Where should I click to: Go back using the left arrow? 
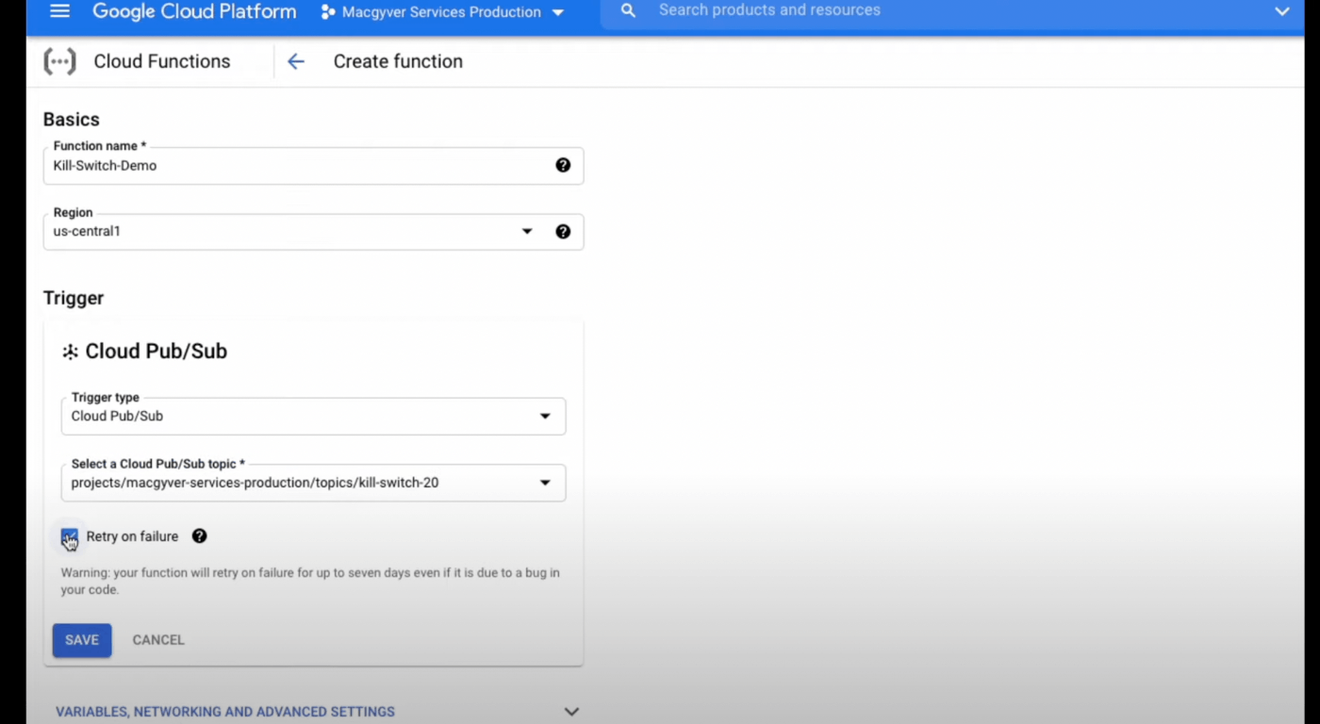tap(296, 61)
